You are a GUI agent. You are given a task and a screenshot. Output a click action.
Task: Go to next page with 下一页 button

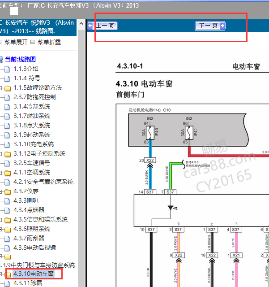pos(210,26)
